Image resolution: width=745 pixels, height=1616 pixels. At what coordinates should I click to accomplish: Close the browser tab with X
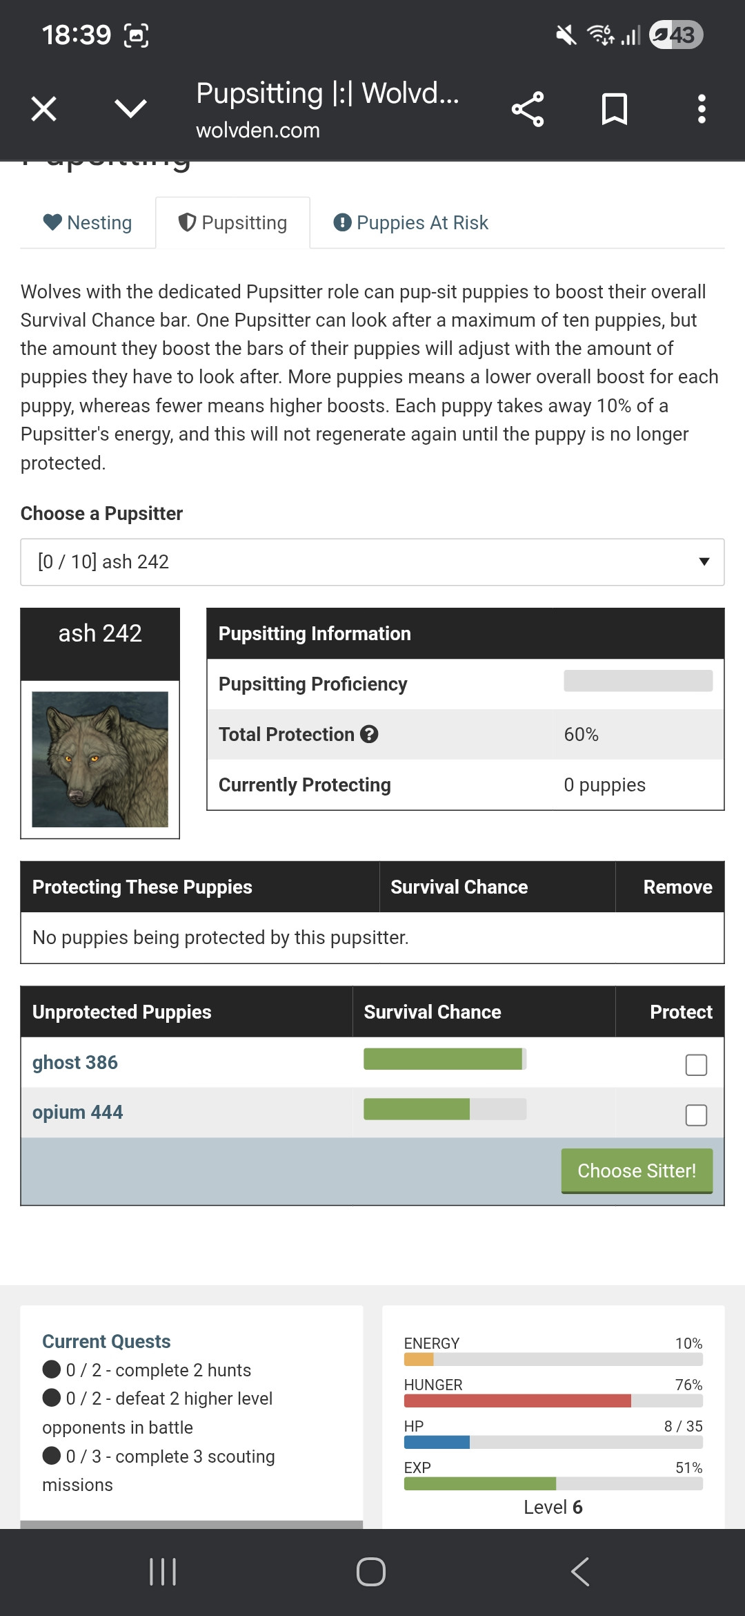point(44,109)
